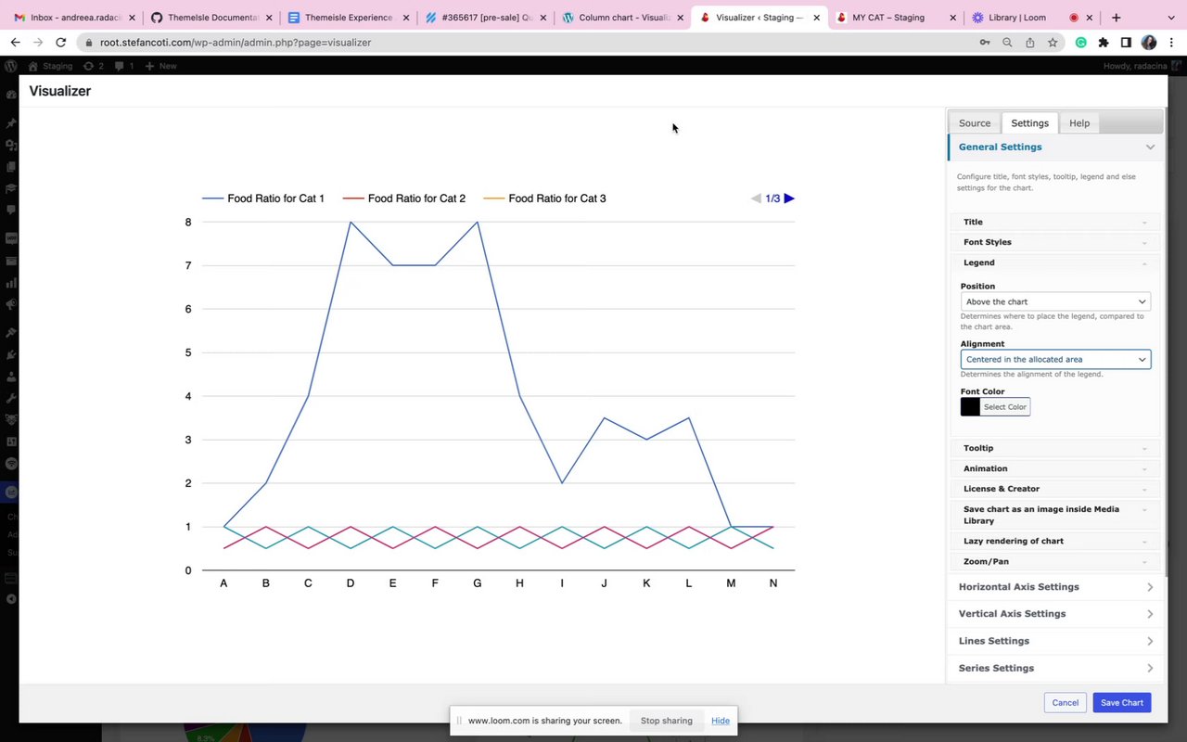Close the Visualizer Staging tab
The image size is (1187, 742).
[816, 18]
